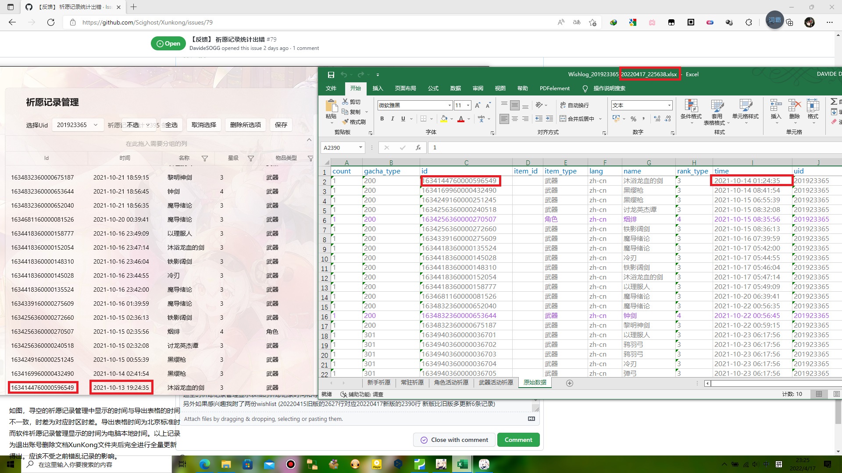Click the browser address bar URL
Image resolution: width=842 pixels, height=473 pixels.
(x=147, y=22)
